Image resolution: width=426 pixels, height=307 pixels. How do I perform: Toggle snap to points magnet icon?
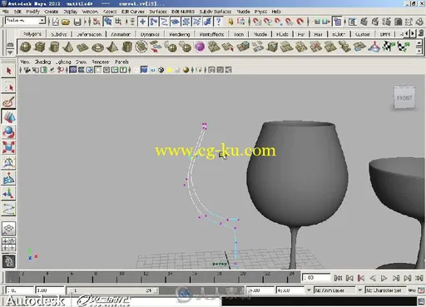(x=278, y=22)
